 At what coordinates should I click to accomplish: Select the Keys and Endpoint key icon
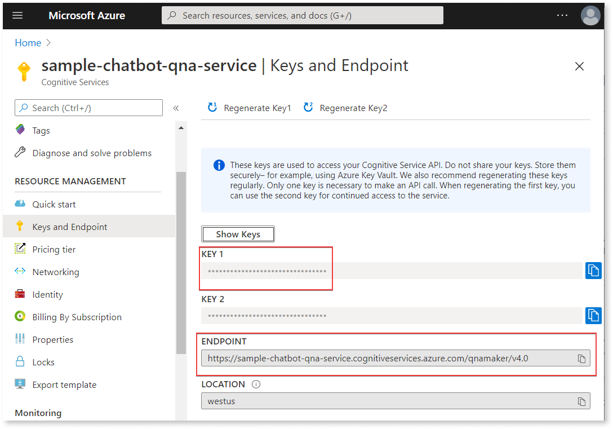tap(20, 227)
